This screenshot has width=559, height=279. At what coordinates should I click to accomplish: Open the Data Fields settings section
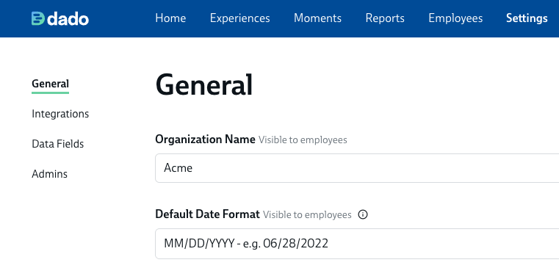[58, 144]
